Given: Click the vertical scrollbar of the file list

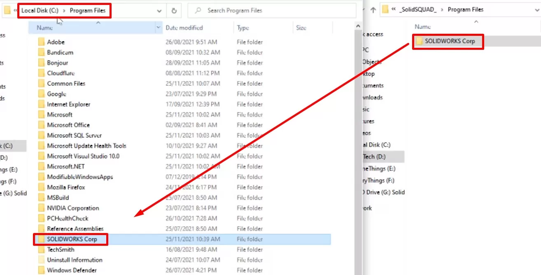Looking at the screenshot, I should coord(357,124).
